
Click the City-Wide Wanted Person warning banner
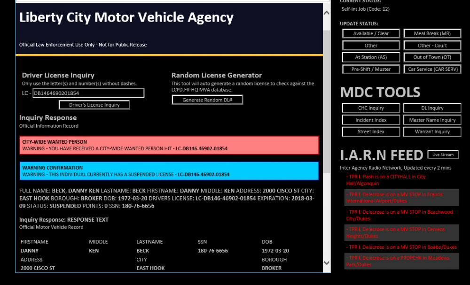(x=169, y=145)
